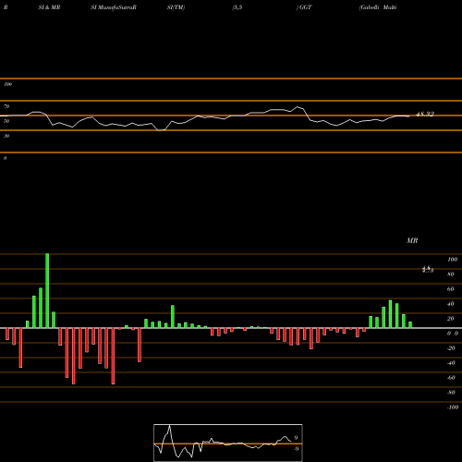This screenshot has width=462, height=462.
Task: Click the '-60' label on MR axis
Action: [451, 378]
